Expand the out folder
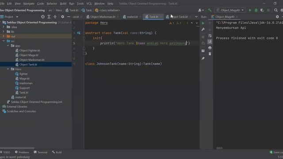Screen dimensions: 283x159 coord(3,36)
